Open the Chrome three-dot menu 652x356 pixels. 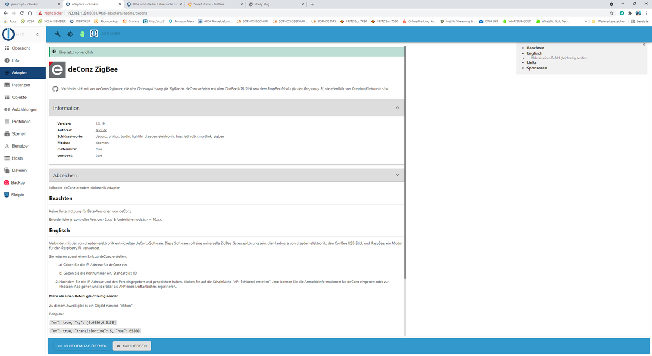coord(647,13)
